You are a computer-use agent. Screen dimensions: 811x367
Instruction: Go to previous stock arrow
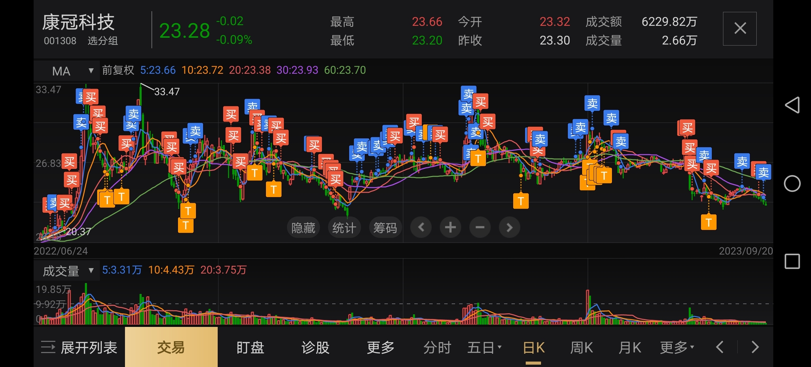click(x=720, y=347)
